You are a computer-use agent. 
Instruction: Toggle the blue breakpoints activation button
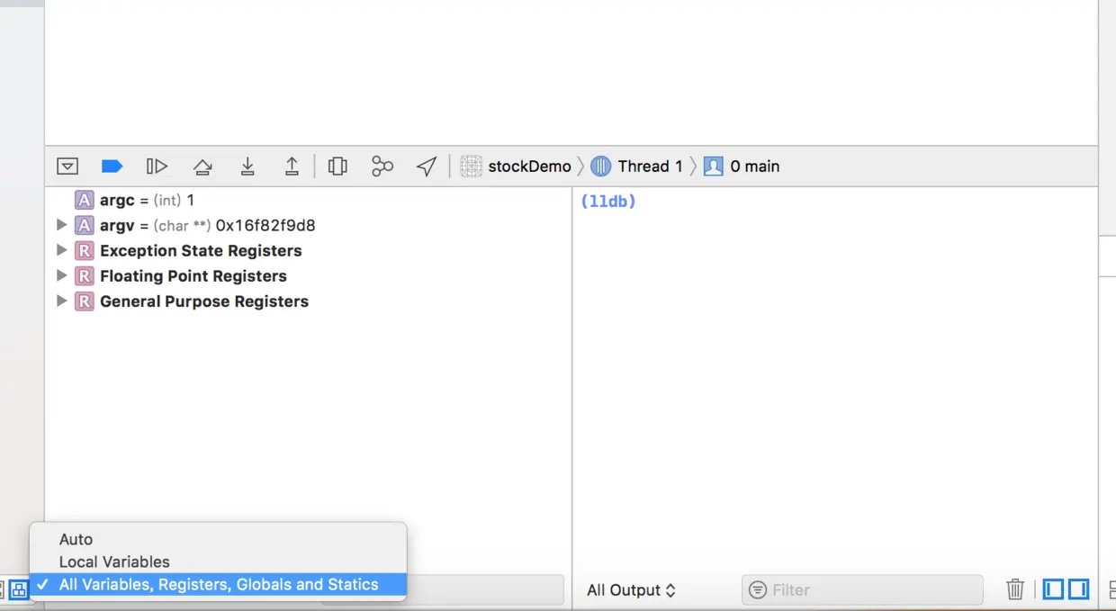[x=112, y=166]
